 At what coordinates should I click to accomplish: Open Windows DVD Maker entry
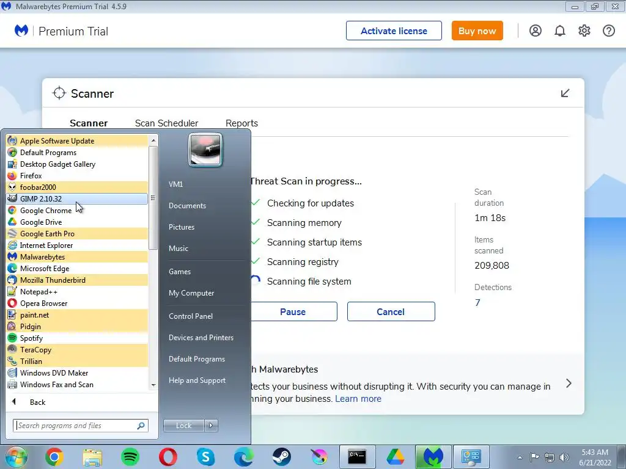click(x=77, y=373)
